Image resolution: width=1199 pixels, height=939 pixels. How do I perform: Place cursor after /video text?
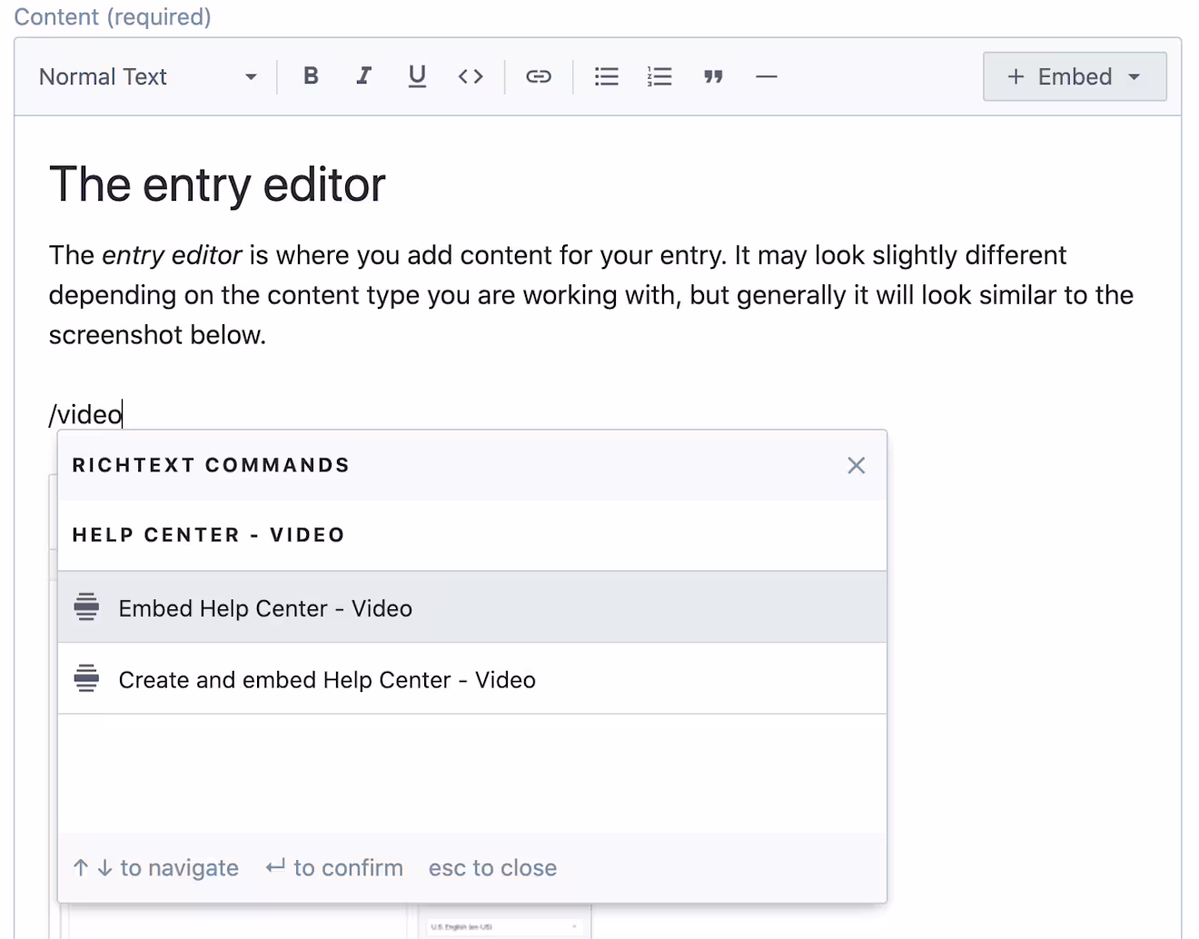(123, 414)
